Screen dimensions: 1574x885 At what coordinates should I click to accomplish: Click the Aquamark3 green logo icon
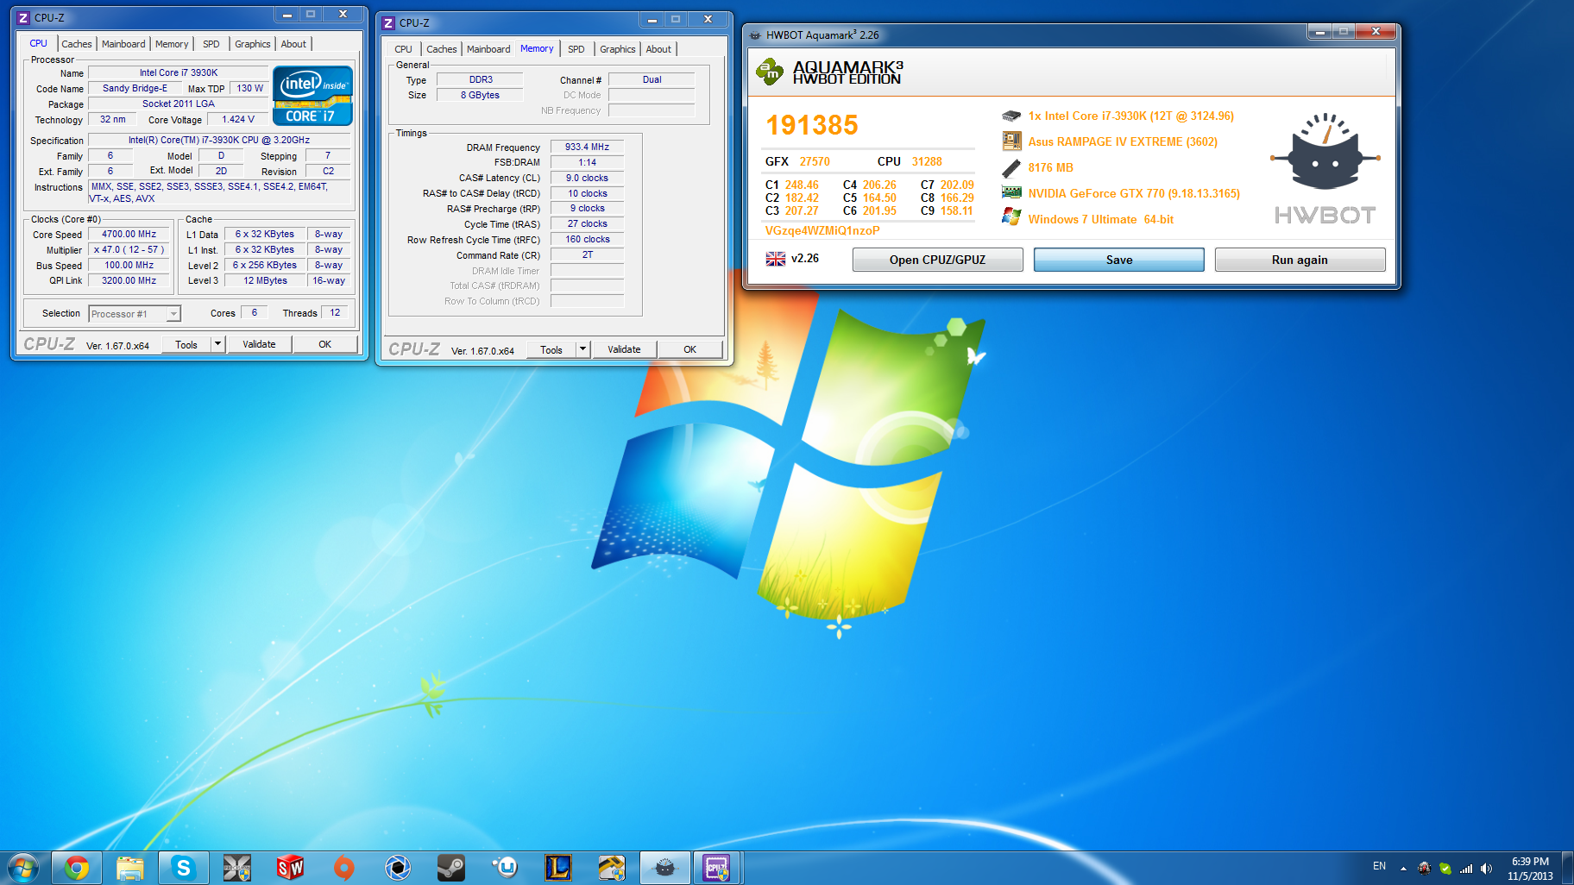click(x=769, y=72)
